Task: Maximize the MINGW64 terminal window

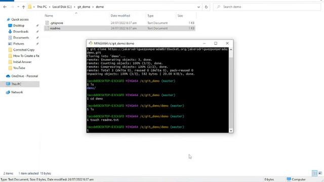Action: pos(216,43)
